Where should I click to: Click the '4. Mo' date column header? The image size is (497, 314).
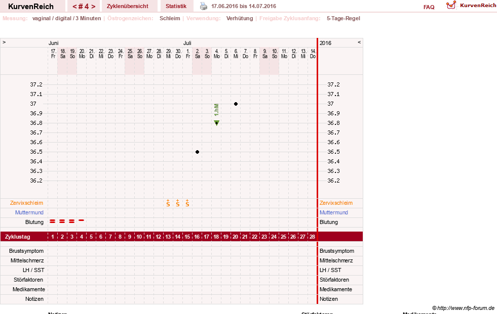(x=216, y=54)
